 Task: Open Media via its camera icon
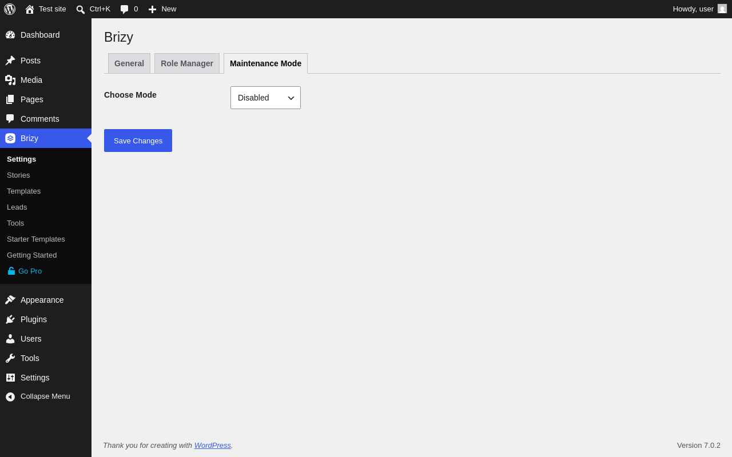pyautogui.click(x=10, y=80)
